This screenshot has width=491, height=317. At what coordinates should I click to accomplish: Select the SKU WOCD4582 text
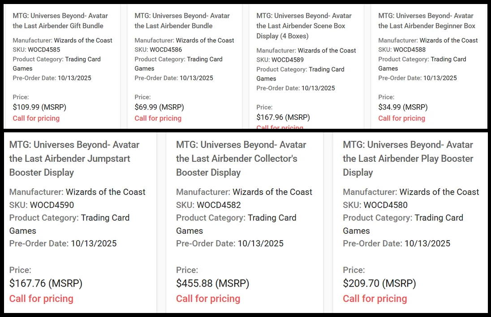(x=219, y=205)
